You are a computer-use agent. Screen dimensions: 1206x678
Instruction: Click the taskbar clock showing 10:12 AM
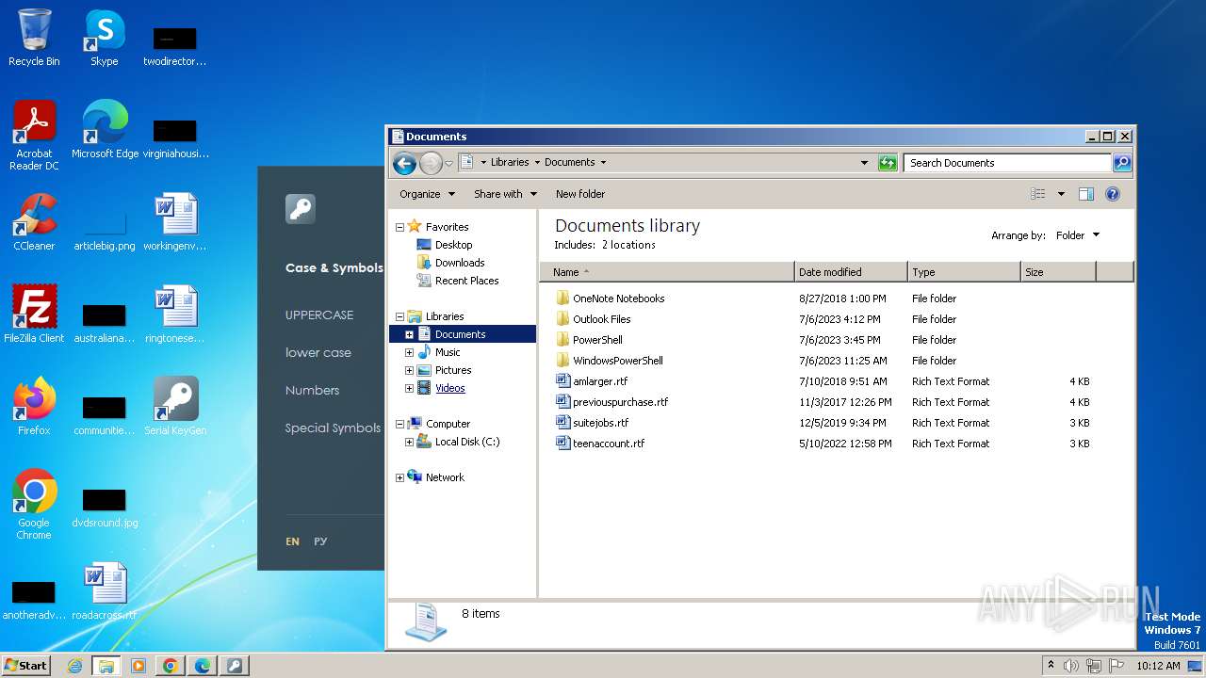coord(1158,666)
